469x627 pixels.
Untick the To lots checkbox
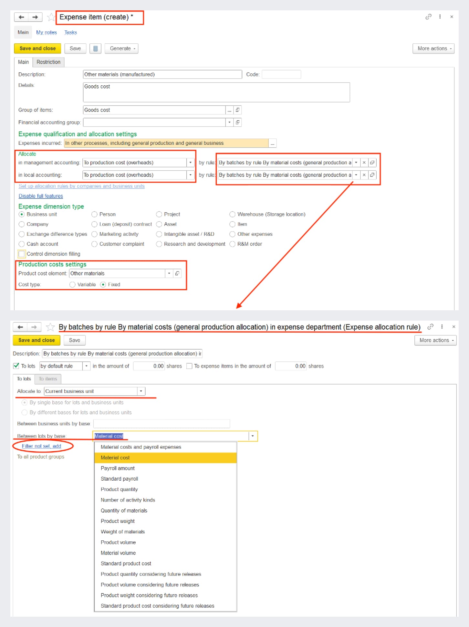click(16, 366)
